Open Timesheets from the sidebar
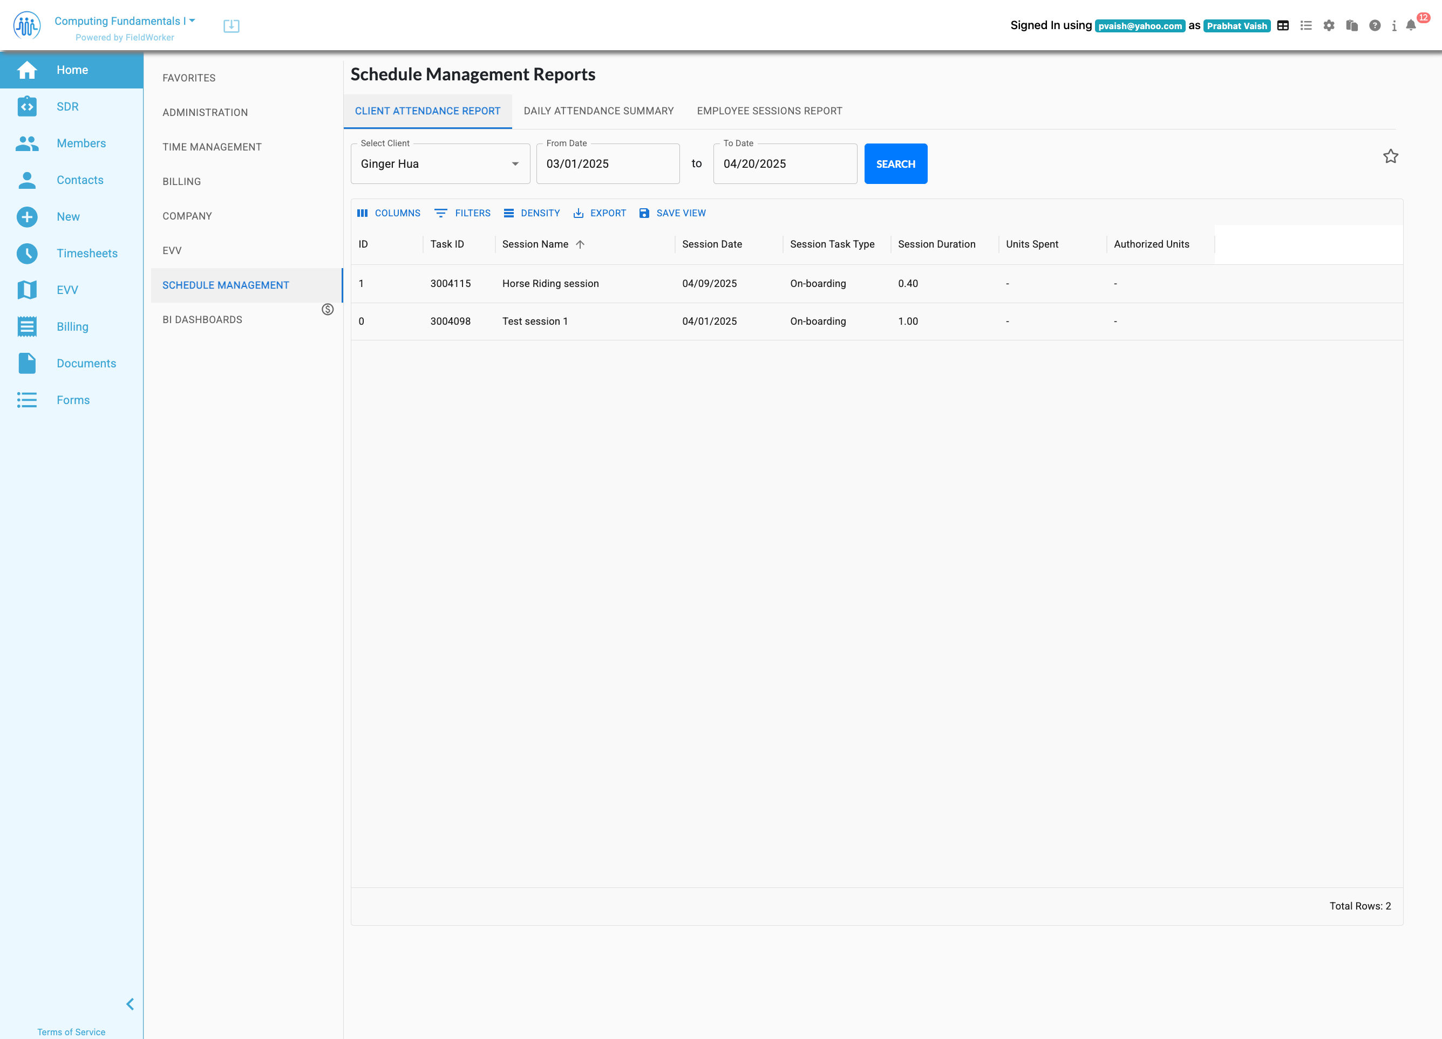Image resolution: width=1442 pixels, height=1039 pixels. tap(87, 253)
